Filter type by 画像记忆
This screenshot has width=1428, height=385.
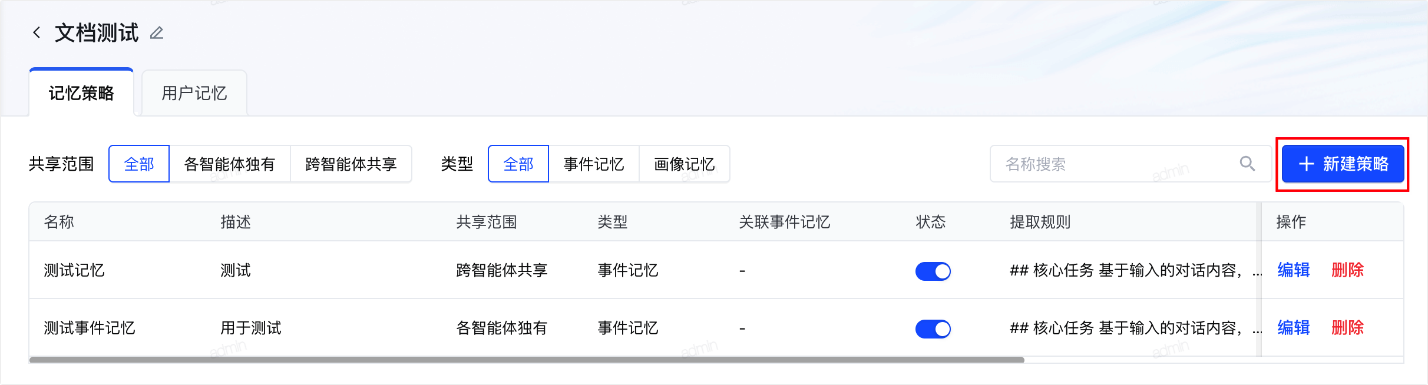(685, 164)
